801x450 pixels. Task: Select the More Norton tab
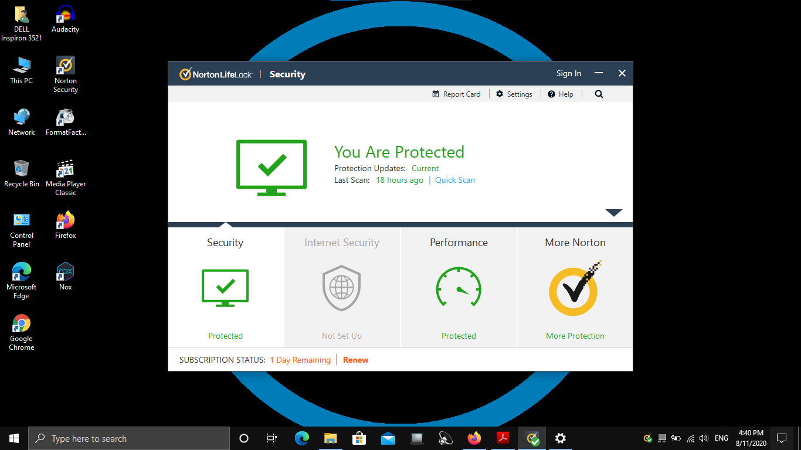[575, 287]
